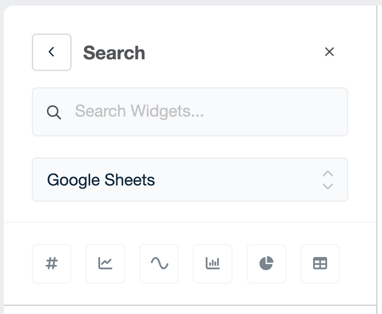Toggle the pie-shaped chart filter button
The width and height of the screenshot is (382, 314).
266,263
